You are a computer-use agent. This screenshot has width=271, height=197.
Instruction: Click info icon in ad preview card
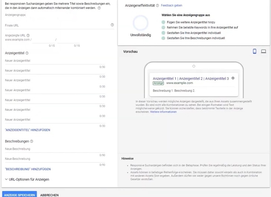(x=233, y=78)
